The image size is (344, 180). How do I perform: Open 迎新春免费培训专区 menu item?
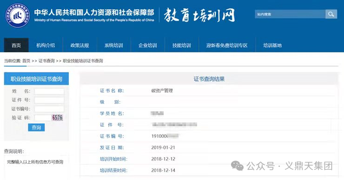click(227, 45)
